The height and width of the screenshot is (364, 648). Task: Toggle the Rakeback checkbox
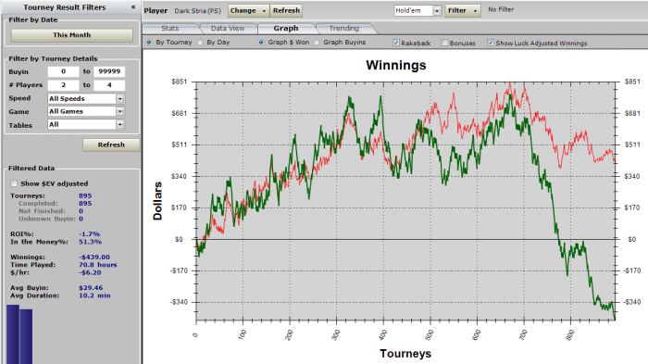[x=396, y=43]
